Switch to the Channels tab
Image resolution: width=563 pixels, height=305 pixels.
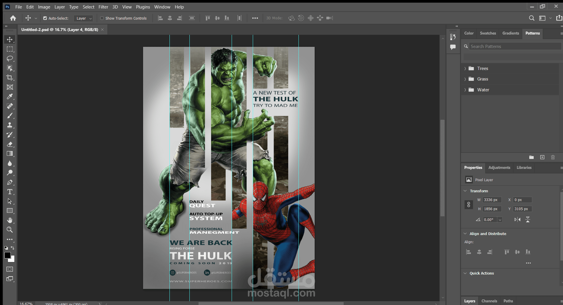point(489,301)
